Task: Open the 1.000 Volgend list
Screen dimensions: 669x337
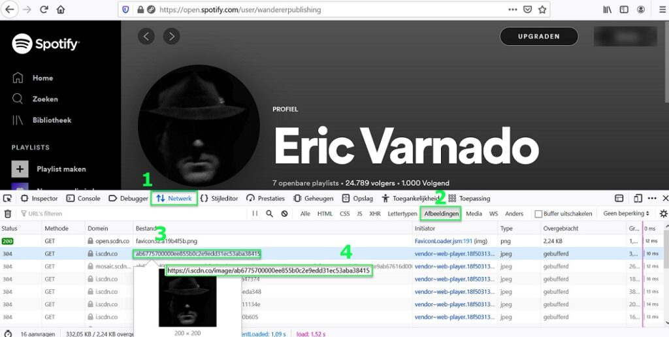Action: [x=425, y=183]
